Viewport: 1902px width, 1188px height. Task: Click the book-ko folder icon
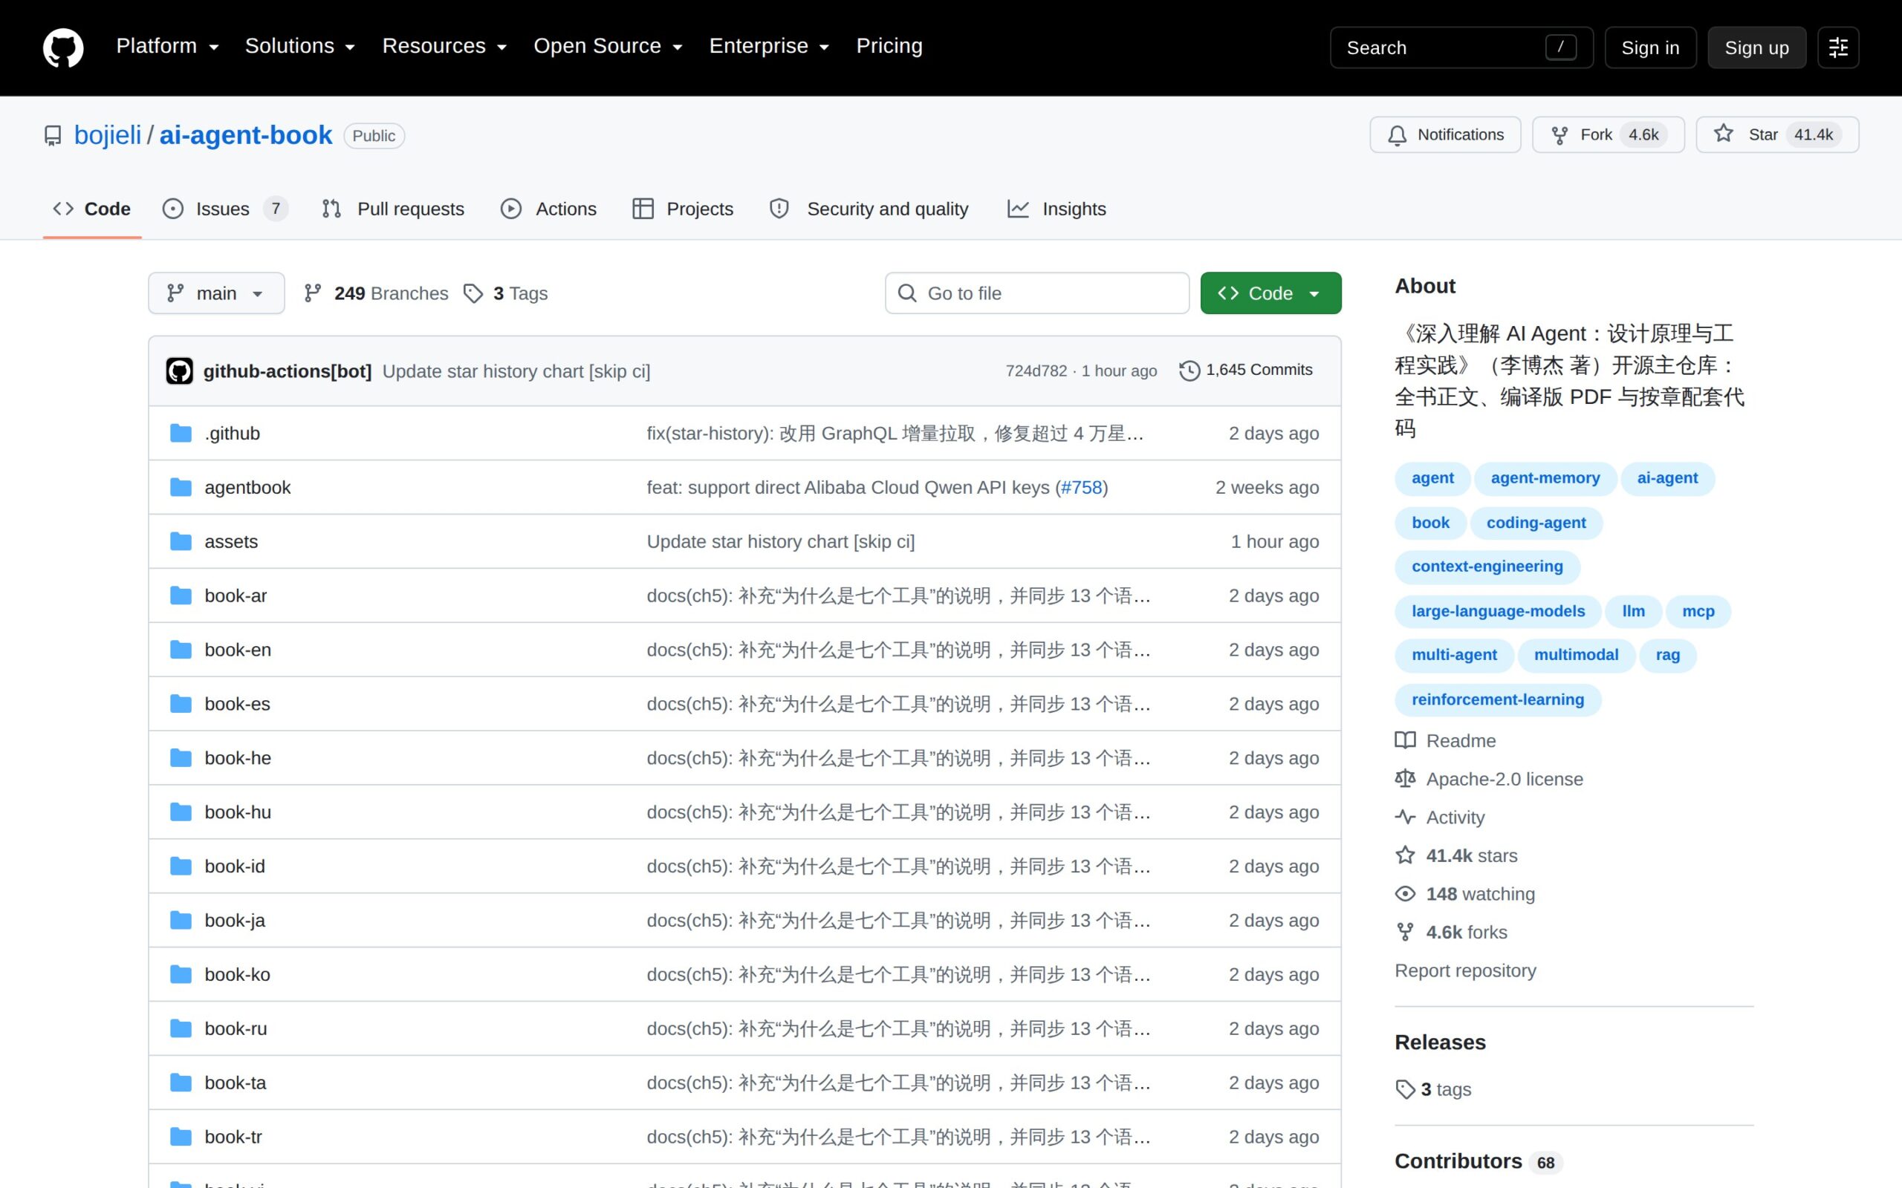tap(181, 974)
